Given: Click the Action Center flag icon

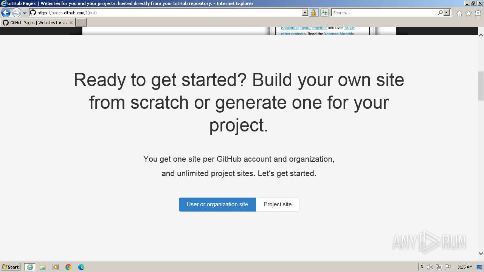Looking at the screenshot, I should (x=448, y=267).
